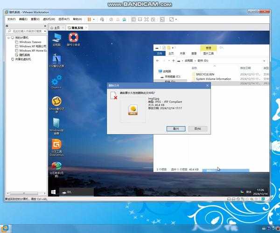Screen dimensions: 280x233
Task: Open the library search box dropdown arrow
Action: [45, 31]
